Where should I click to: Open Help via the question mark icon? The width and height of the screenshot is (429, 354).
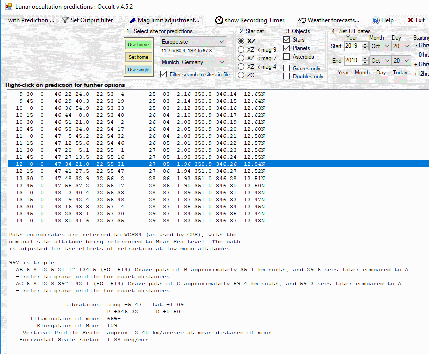(x=376, y=20)
